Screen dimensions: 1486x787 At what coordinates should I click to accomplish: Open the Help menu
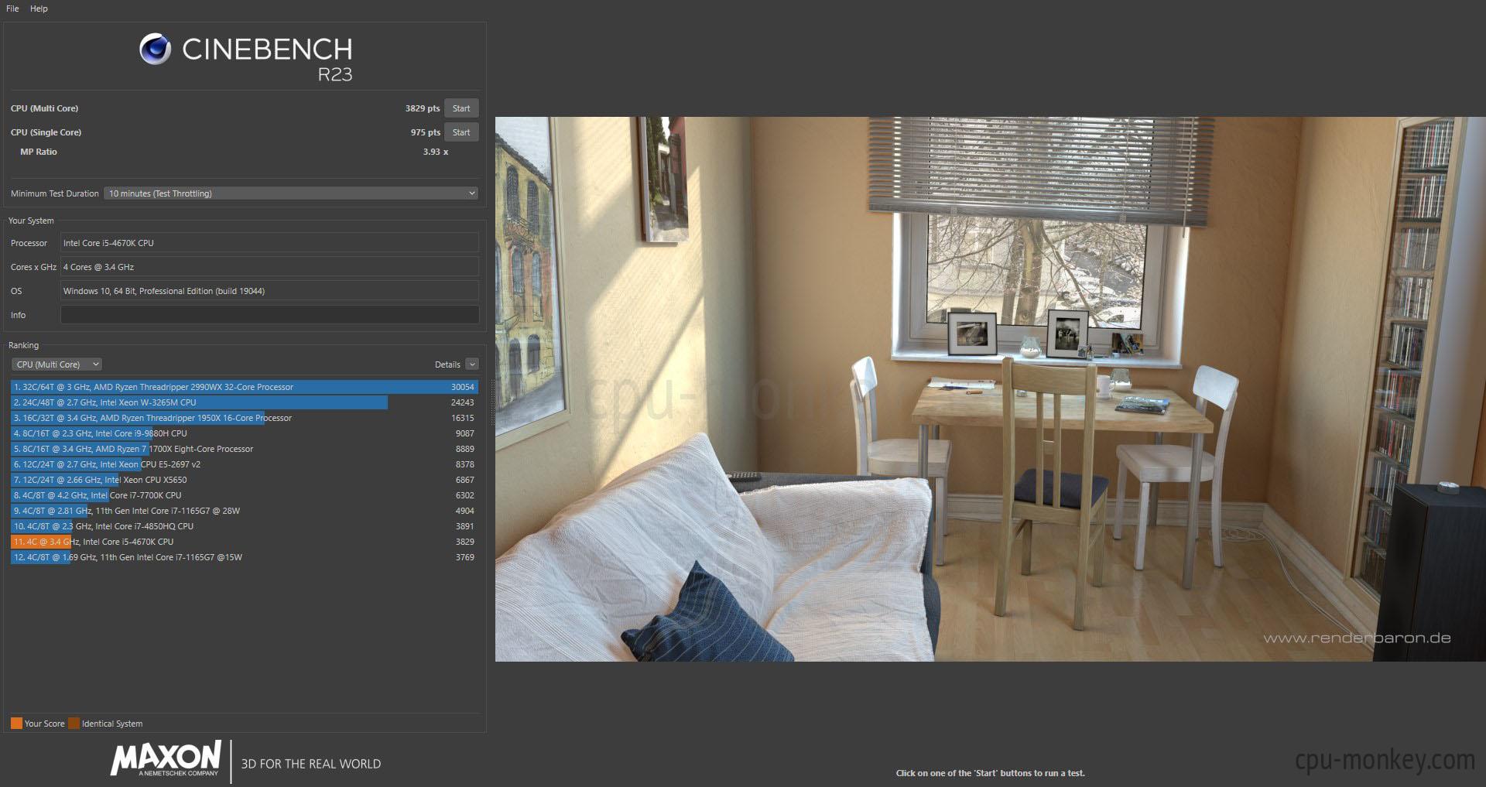(x=39, y=9)
